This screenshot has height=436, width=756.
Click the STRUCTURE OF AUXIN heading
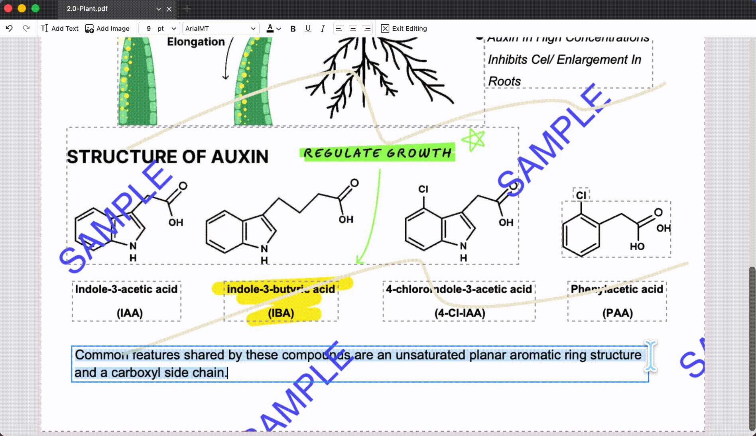[x=167, y=157]
